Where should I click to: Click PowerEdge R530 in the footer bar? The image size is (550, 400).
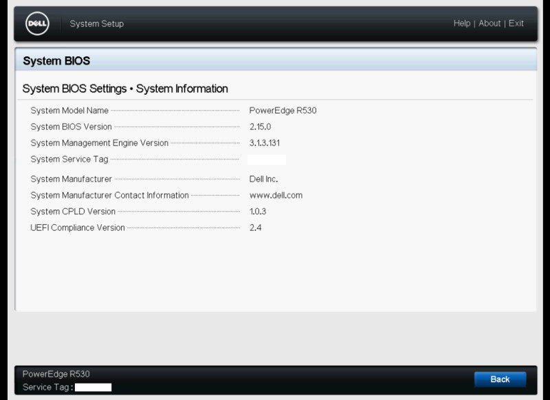click(x=56, y=374)
